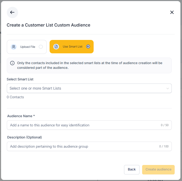Screen dimensions: 182x181
Task: Open the Select Smart List dropdown
Action: coord(87,88)
